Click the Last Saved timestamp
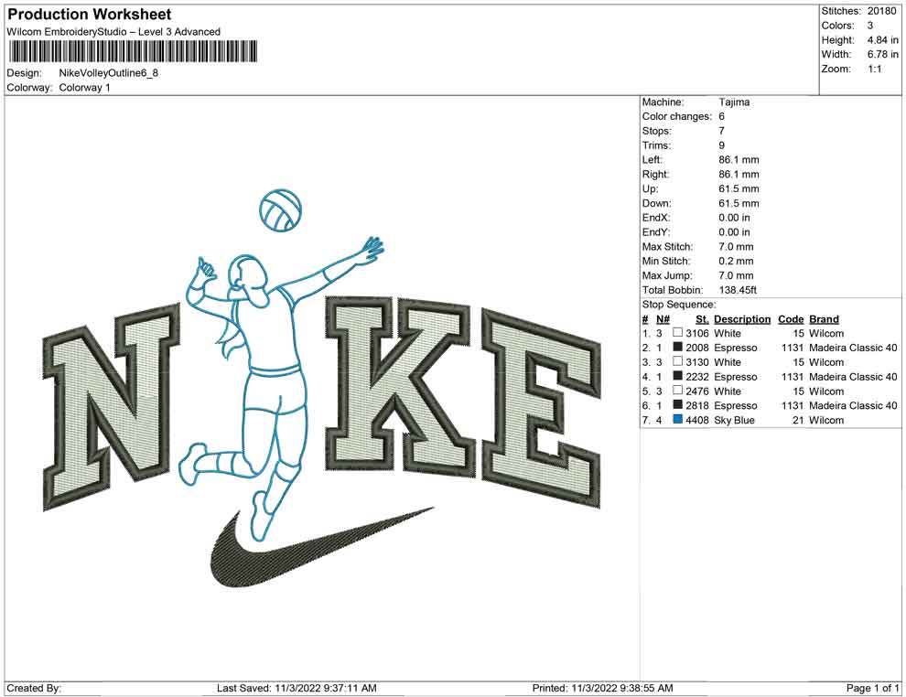The width and height of the screenshot is (906, 697). 297,688
